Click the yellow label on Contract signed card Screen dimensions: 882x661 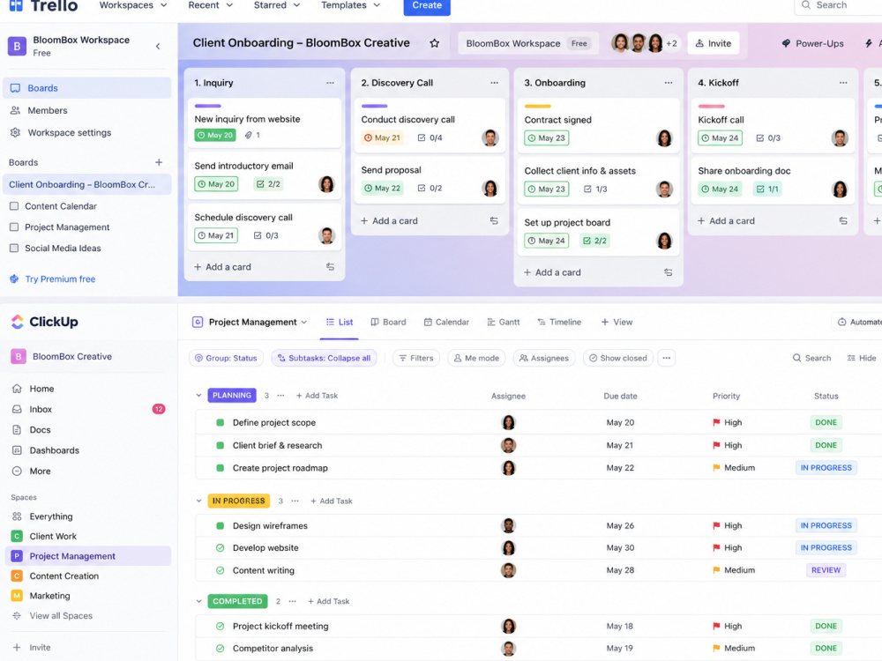538,107
